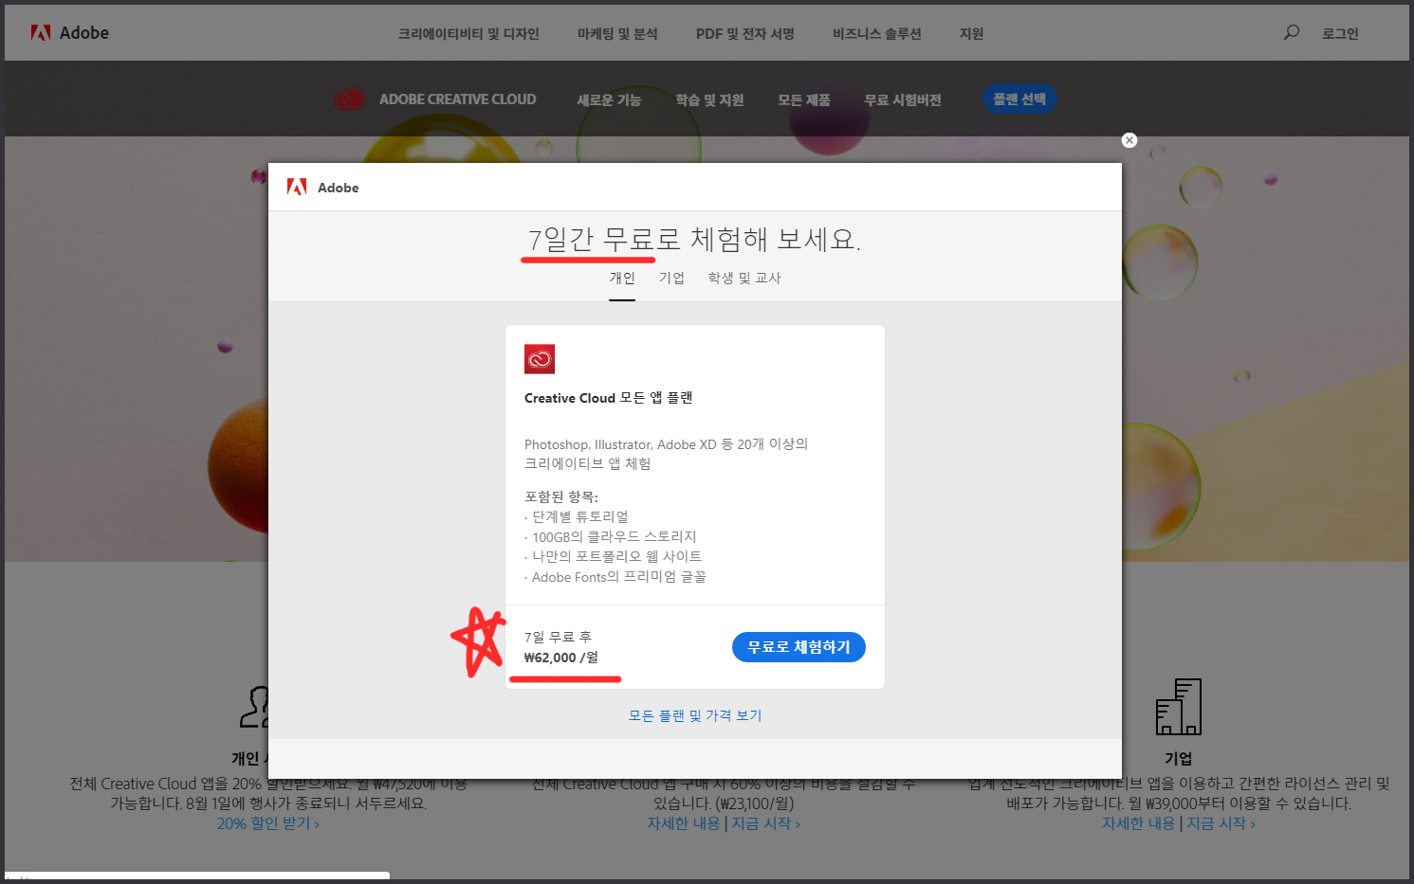Click middle column 자세한 내용 link
Image resolution: width=1414 pixels, height=884 pixels.
tap(684, 824)
